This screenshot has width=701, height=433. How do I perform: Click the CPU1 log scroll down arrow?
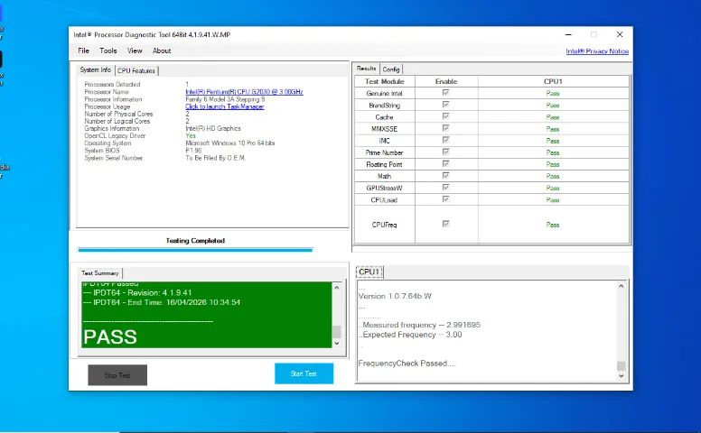[x=621, y=376]
